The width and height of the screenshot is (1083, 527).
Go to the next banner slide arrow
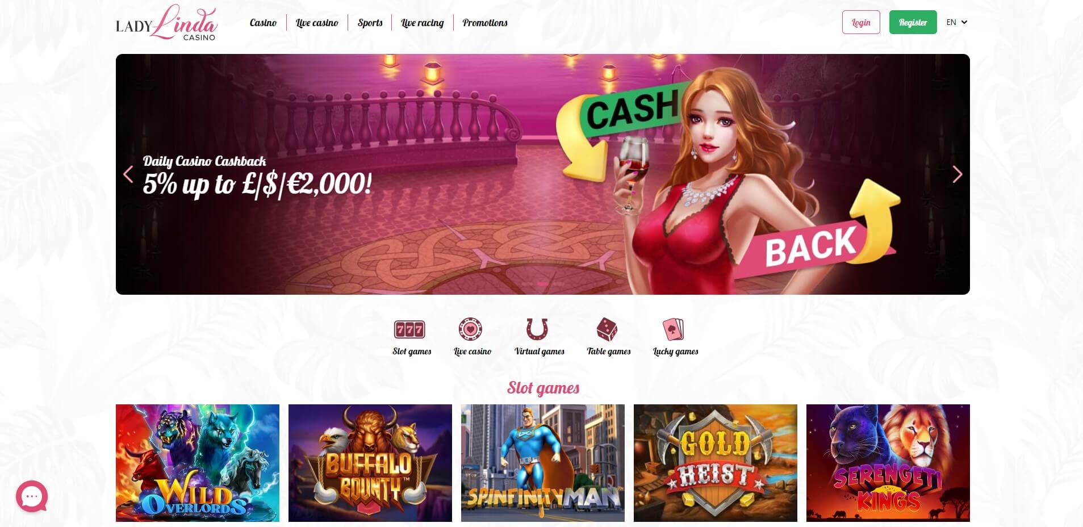[x=957, y=174]
